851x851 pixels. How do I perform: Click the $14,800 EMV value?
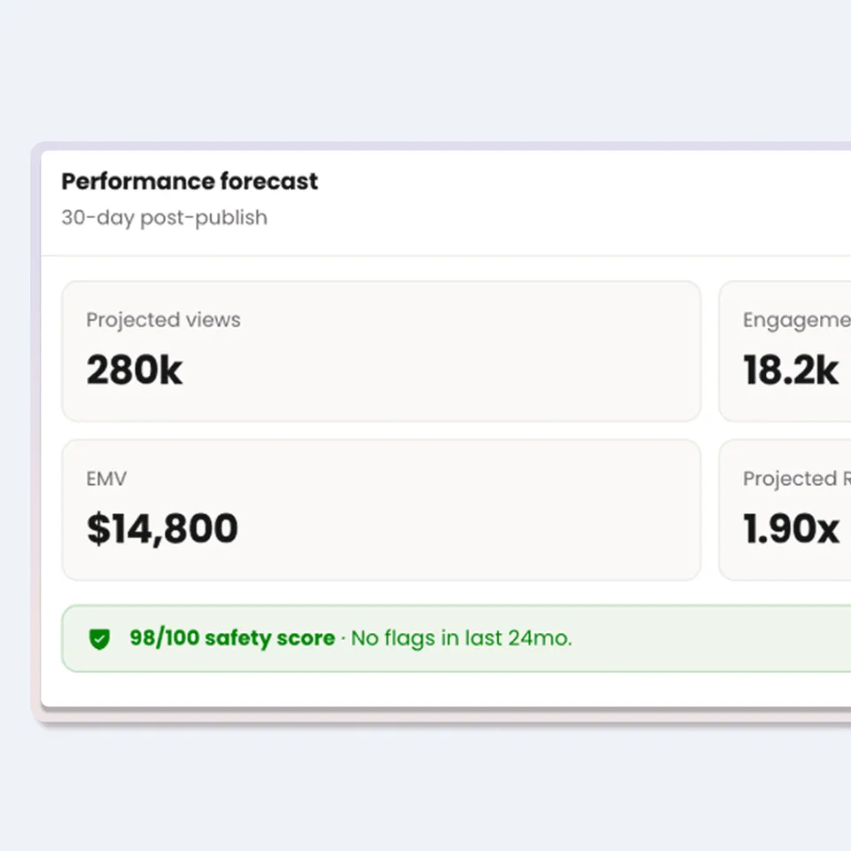click(162, 528)
